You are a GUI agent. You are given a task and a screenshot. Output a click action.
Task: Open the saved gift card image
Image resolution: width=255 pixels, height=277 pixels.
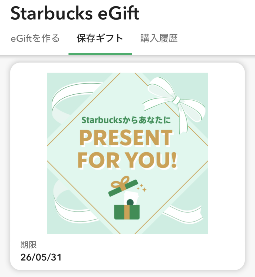pyautogui.click(x=127, y=153)
